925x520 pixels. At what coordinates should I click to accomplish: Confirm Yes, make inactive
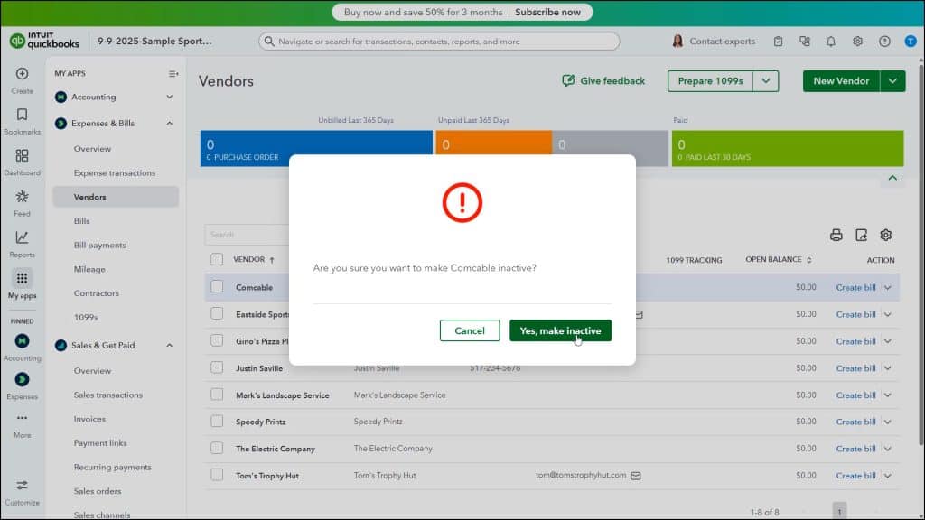pyautogui.click(x=560, y=330)
